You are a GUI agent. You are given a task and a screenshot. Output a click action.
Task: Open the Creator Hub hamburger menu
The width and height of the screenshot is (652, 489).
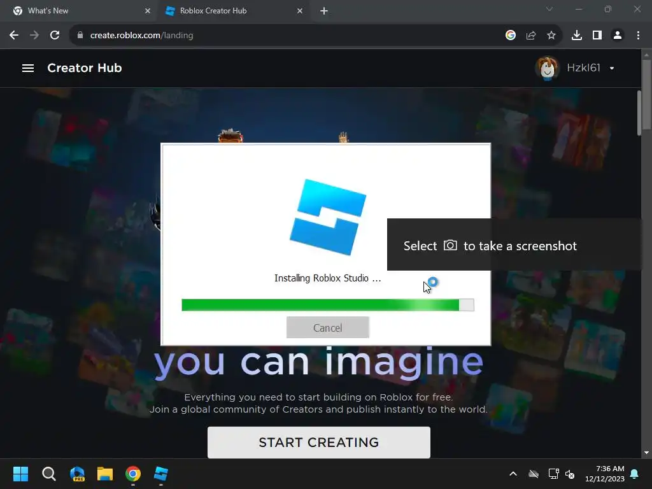[x=28, y=67]
